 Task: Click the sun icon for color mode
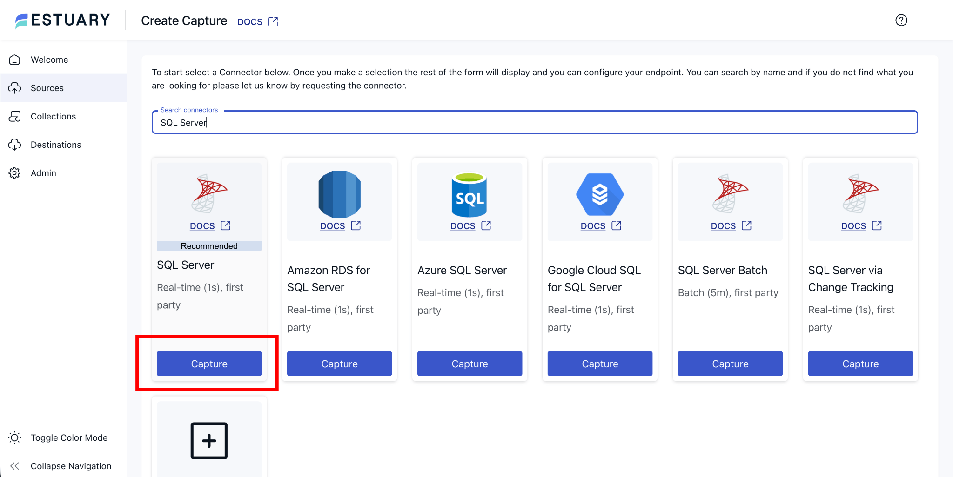tap(15, 437)
